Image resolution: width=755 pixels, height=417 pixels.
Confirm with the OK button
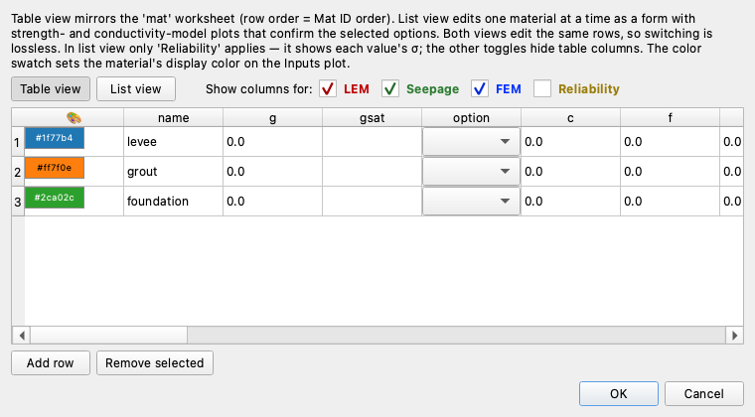click(619, 394)
